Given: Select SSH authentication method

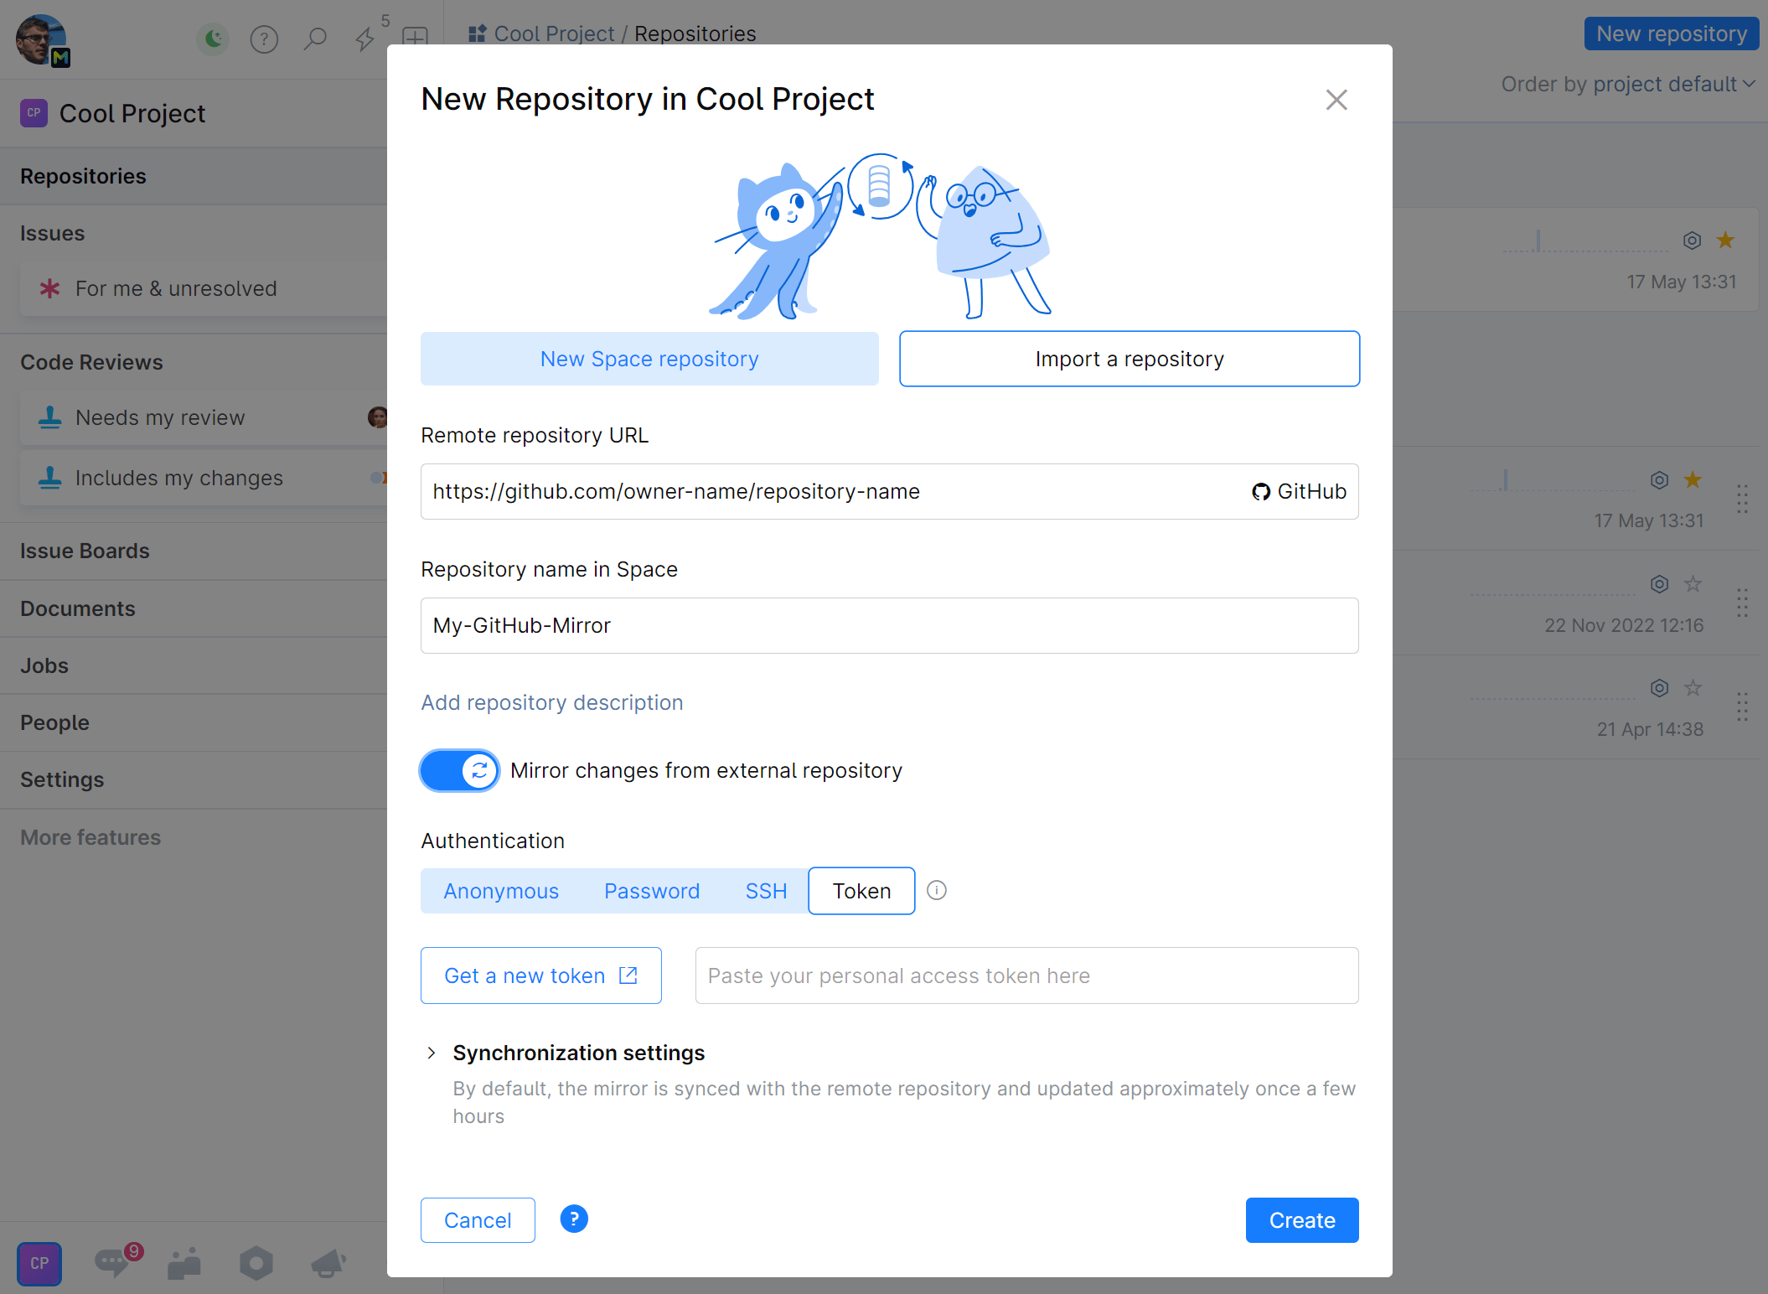Looking at the screenshot, I should [765, 890].
